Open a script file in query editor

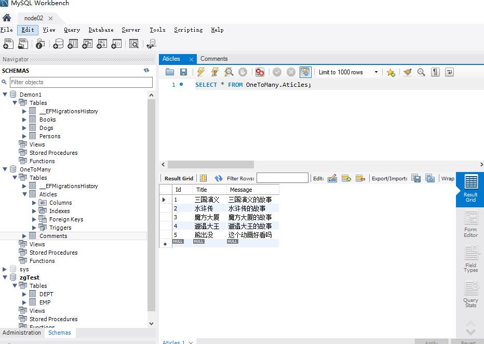click(170, 72)
